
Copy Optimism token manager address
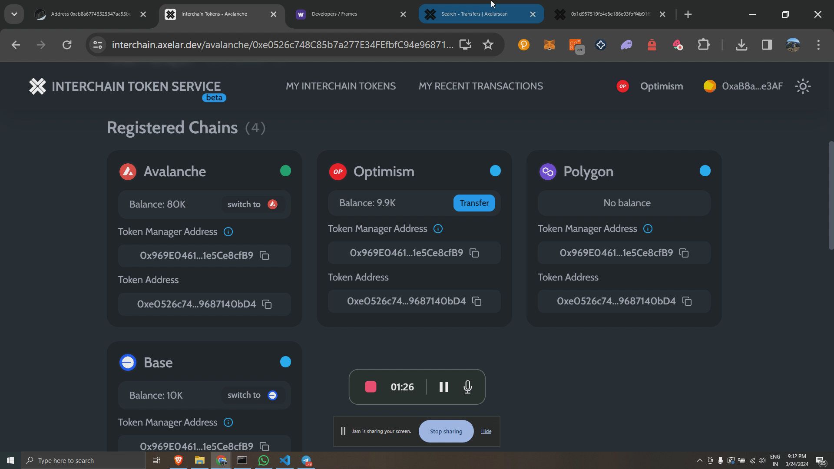point(474,253)
